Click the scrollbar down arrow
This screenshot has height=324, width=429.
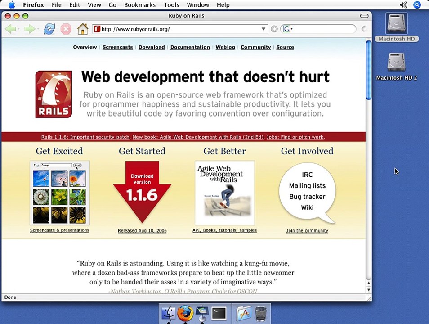point(369,290)
